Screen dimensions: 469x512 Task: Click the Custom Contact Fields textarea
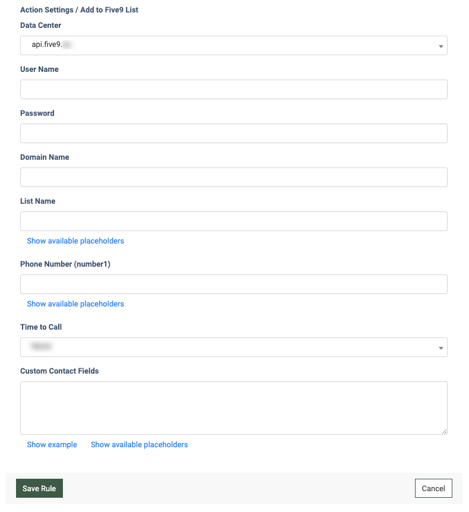point(233,407)
